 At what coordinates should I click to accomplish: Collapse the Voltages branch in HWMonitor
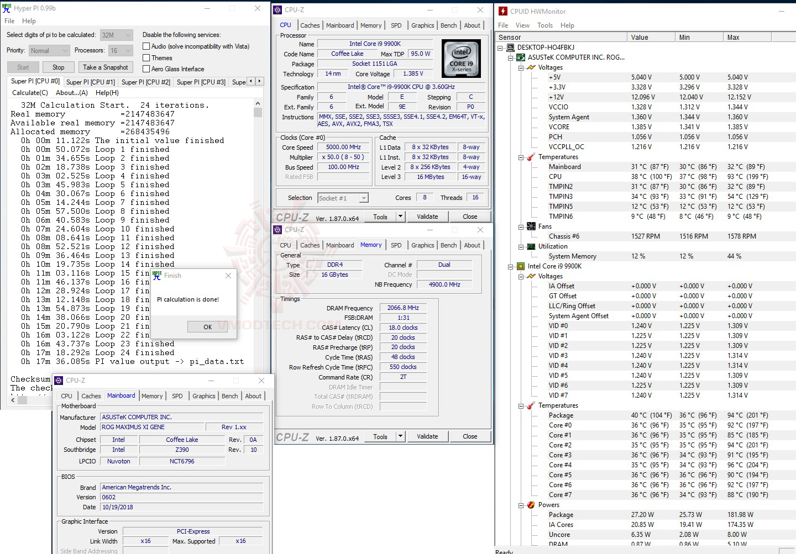tap(521, 67)
